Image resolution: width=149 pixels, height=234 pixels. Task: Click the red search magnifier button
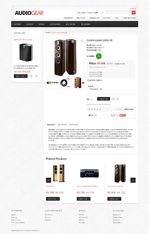[x=133, y=13]
